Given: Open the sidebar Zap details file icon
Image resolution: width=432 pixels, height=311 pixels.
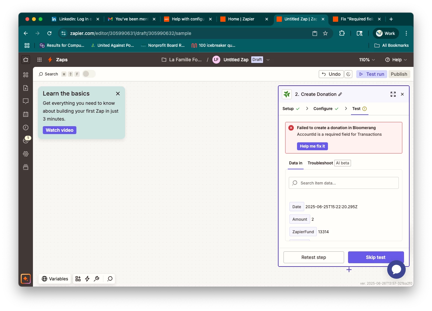Looking at the screenshot, I should point(26,88).
